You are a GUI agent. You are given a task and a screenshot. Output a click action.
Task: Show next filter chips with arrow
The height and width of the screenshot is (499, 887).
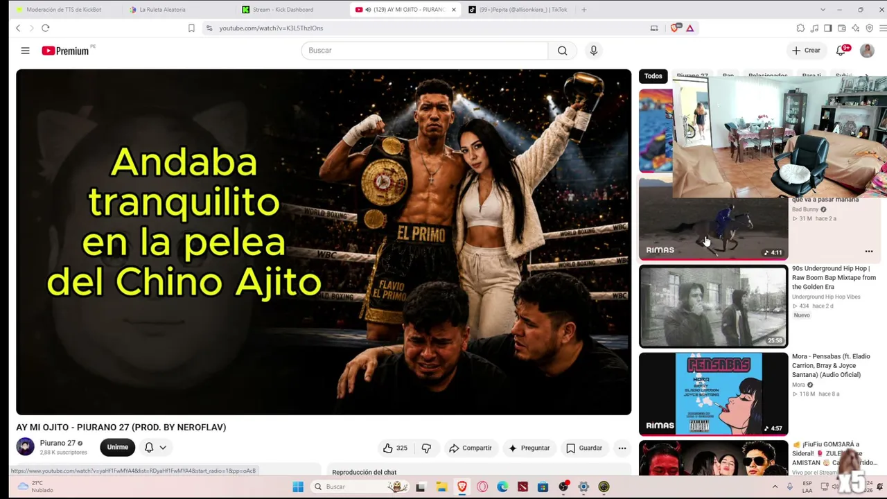[x=866, y=76]
